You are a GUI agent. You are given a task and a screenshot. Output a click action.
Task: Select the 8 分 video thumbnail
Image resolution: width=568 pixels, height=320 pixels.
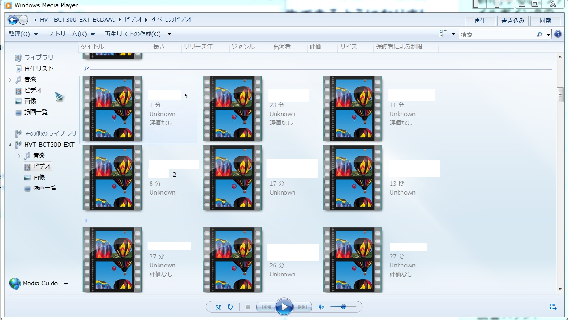pos(112,178)
